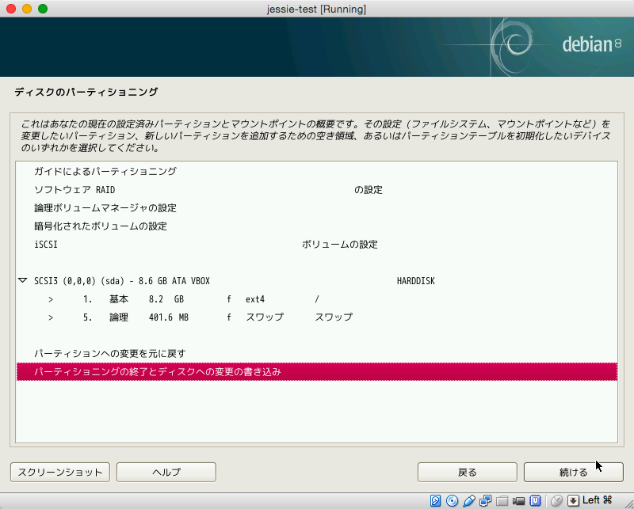This screenshot has width=634, height=509.
Task: Select the 8.2 GB ext4 root partition
Action: coord(316,299)
